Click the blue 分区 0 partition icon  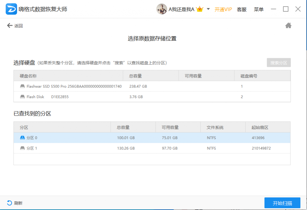22,138
